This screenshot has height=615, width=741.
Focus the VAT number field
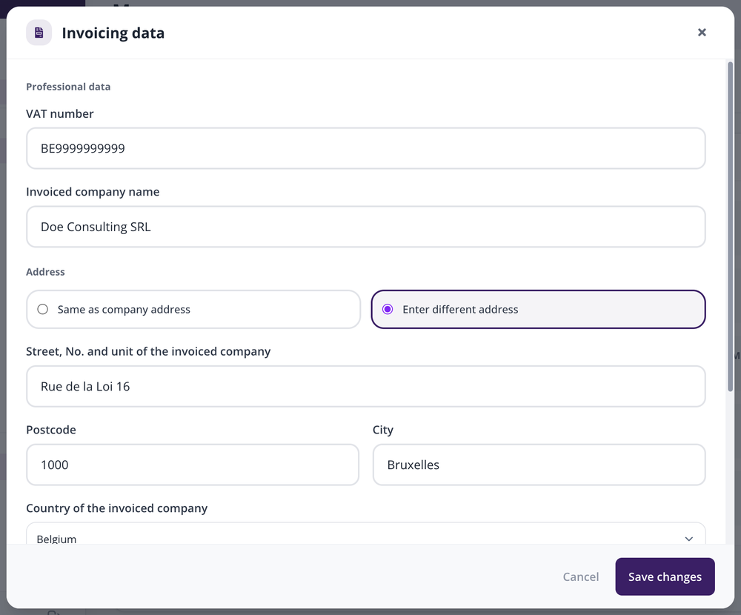point(366,148)
